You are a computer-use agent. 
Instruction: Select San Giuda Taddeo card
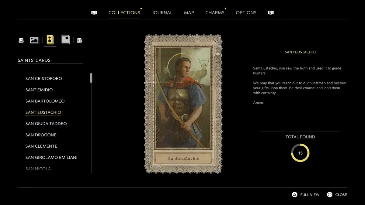click(x=46, y=124)
